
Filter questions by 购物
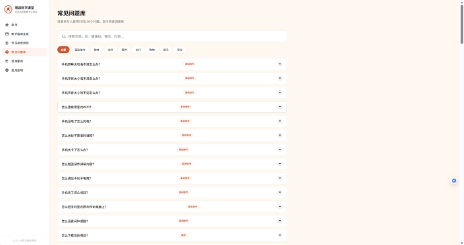(152, 50)
